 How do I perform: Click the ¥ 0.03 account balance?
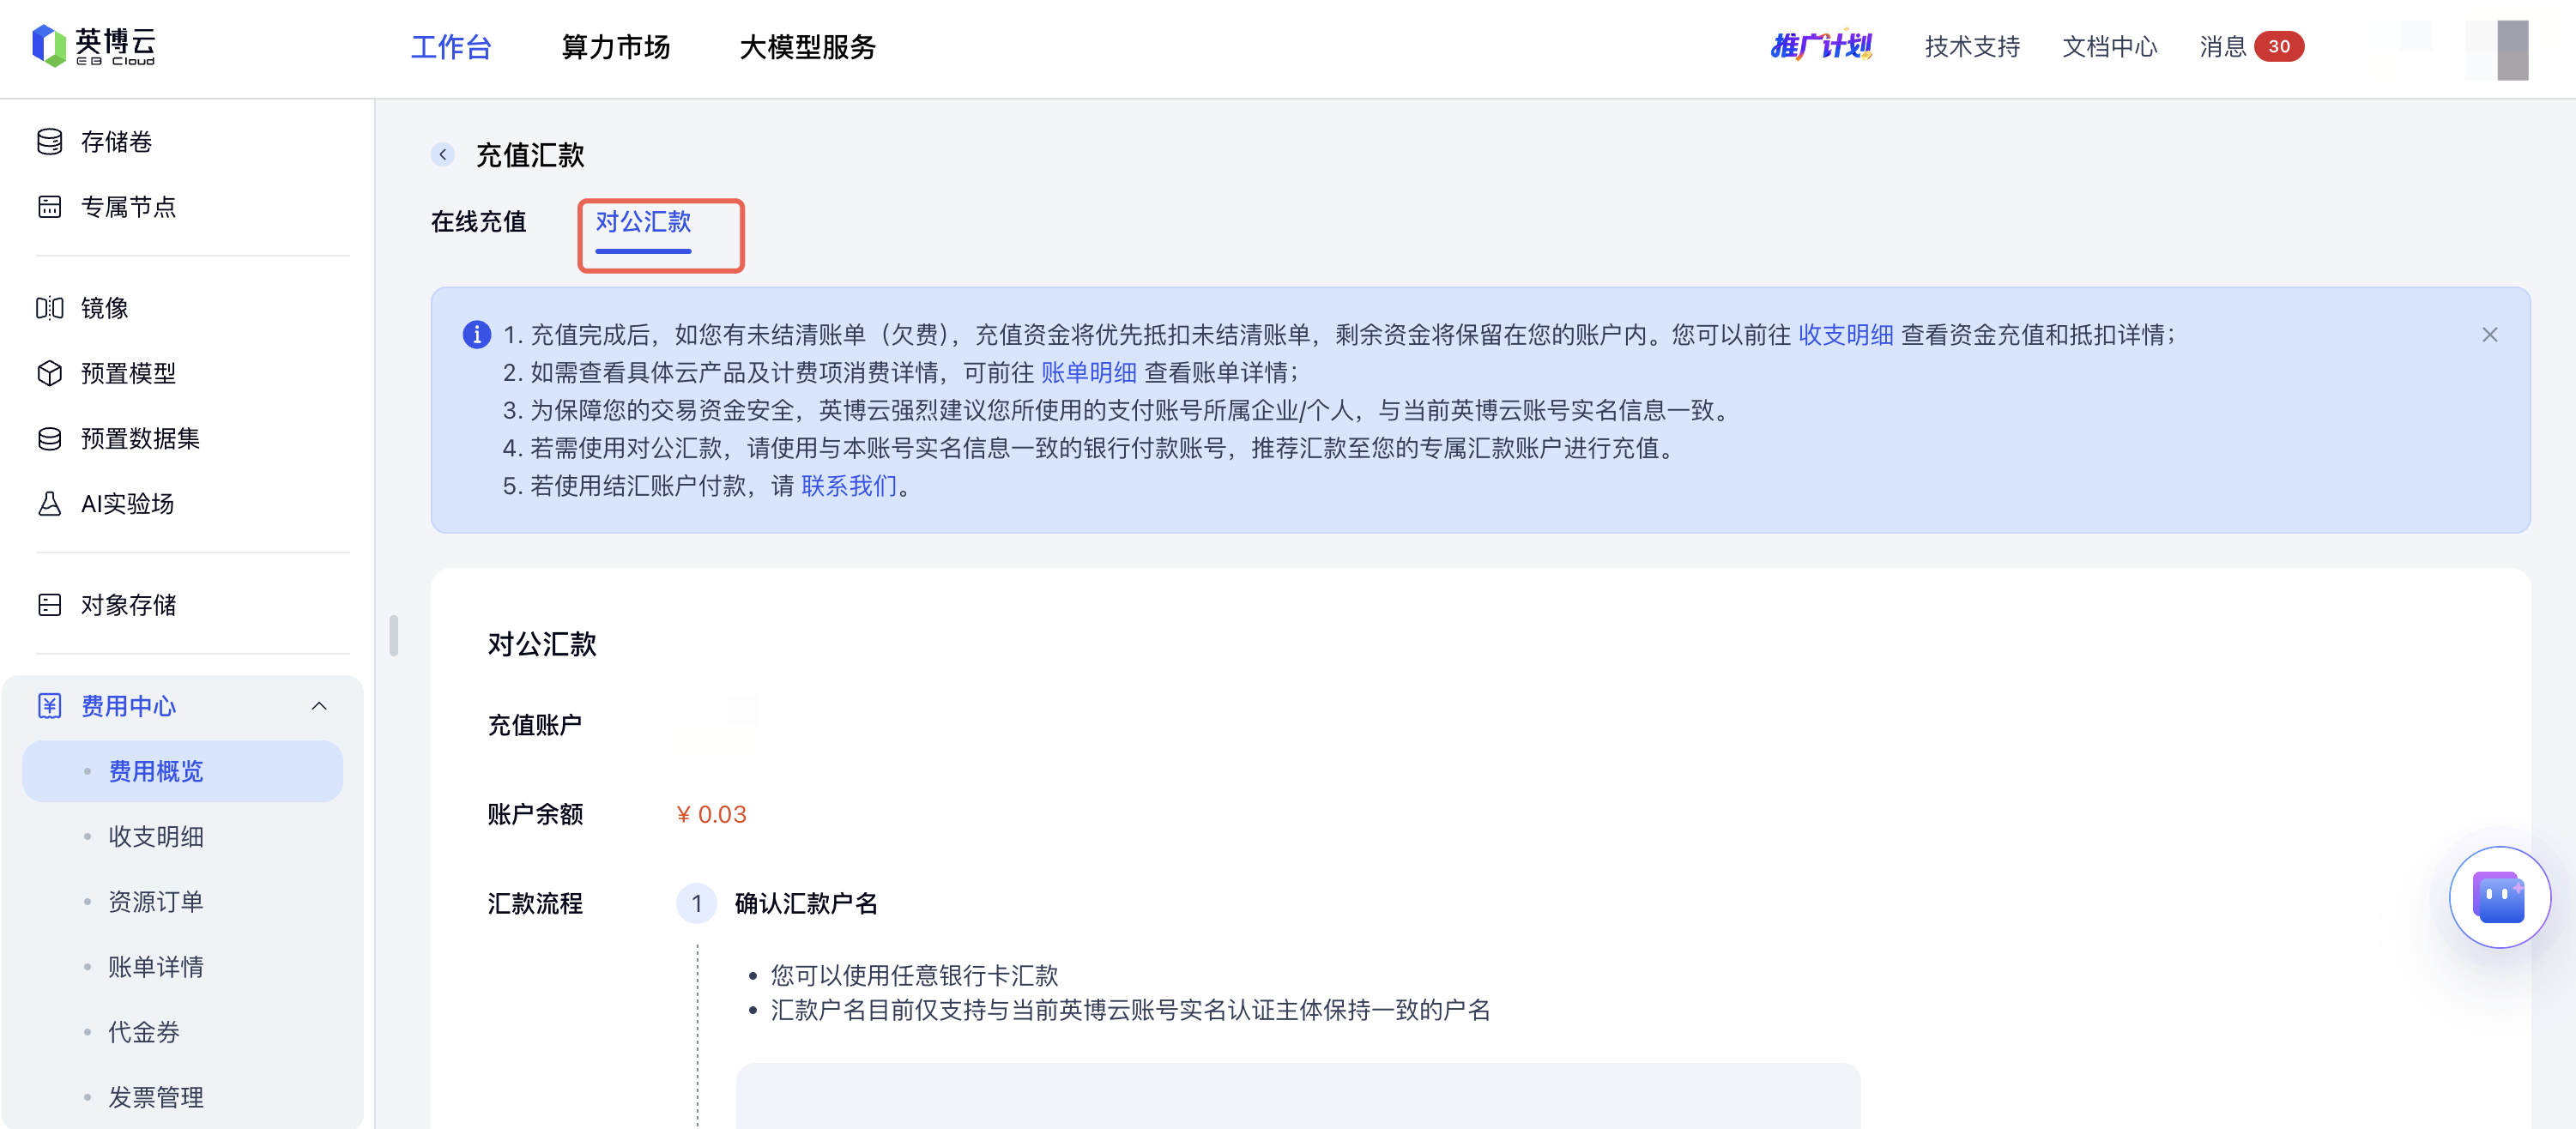point(711,814)
